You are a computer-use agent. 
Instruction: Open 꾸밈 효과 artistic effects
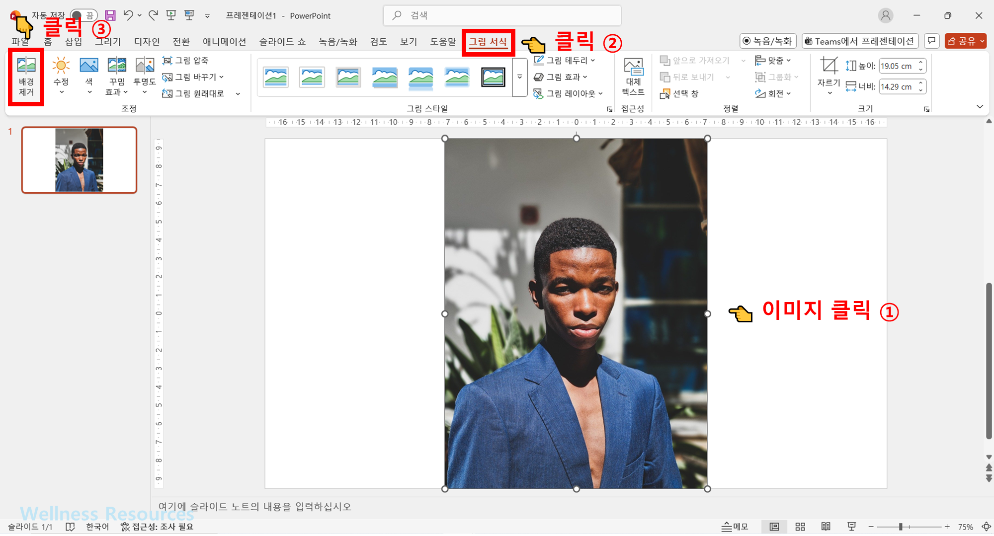(117, 76)
